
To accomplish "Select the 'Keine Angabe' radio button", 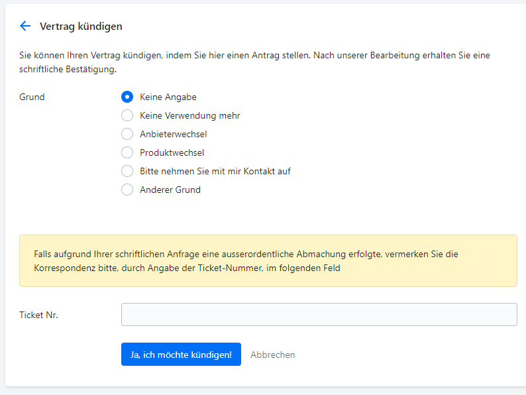I will point(127,97).
